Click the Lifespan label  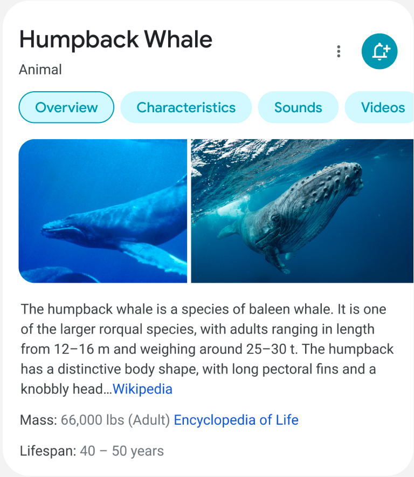coord(48,451)
